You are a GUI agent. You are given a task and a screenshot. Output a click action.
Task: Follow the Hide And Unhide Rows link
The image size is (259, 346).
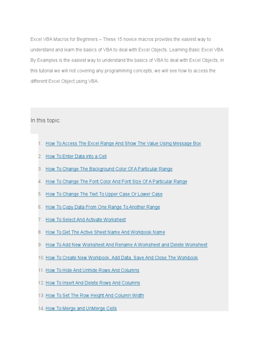(92, 270)
